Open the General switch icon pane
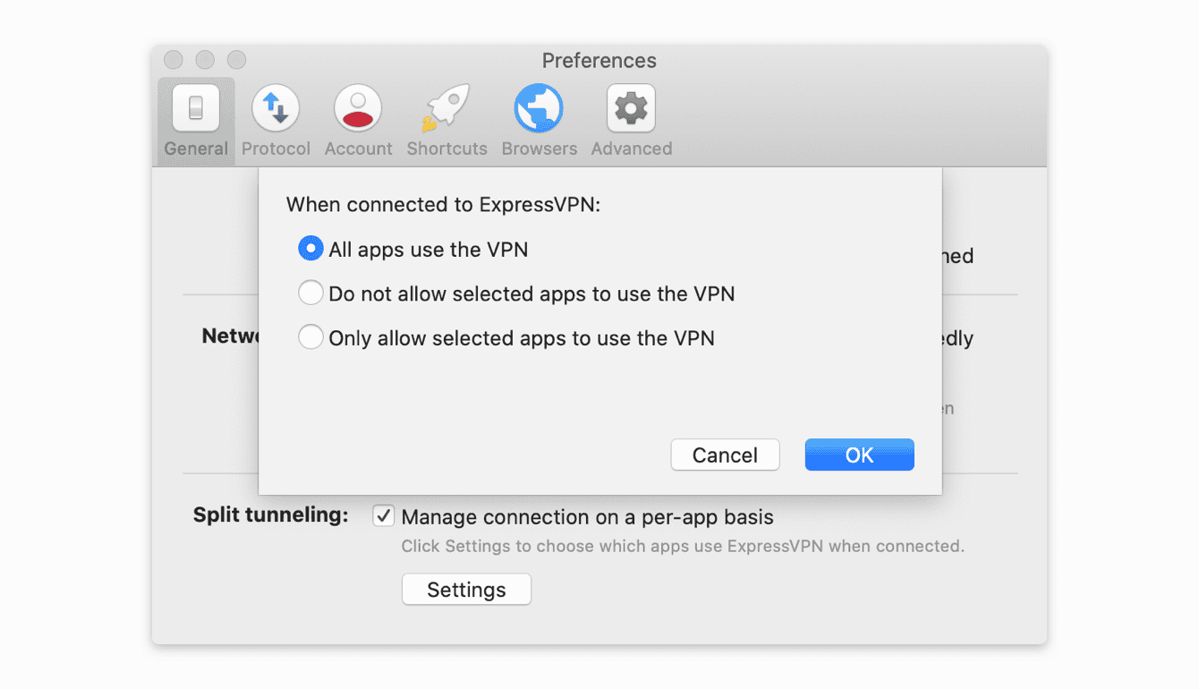The width and height of the screenshot is (1199, 689). coord(196,108)
